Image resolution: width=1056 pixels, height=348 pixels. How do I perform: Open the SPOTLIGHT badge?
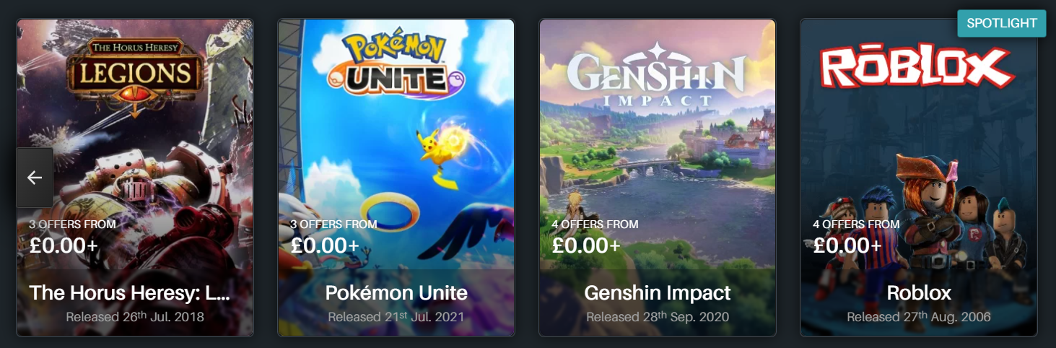point(1002,23)
